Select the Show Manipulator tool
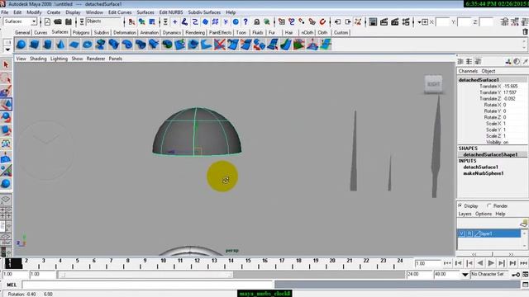This screenshot has width=529, height=297. click(x=6, y=171)
